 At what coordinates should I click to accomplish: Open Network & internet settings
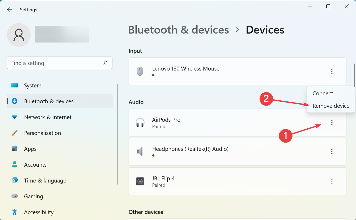tap(60, 117)
